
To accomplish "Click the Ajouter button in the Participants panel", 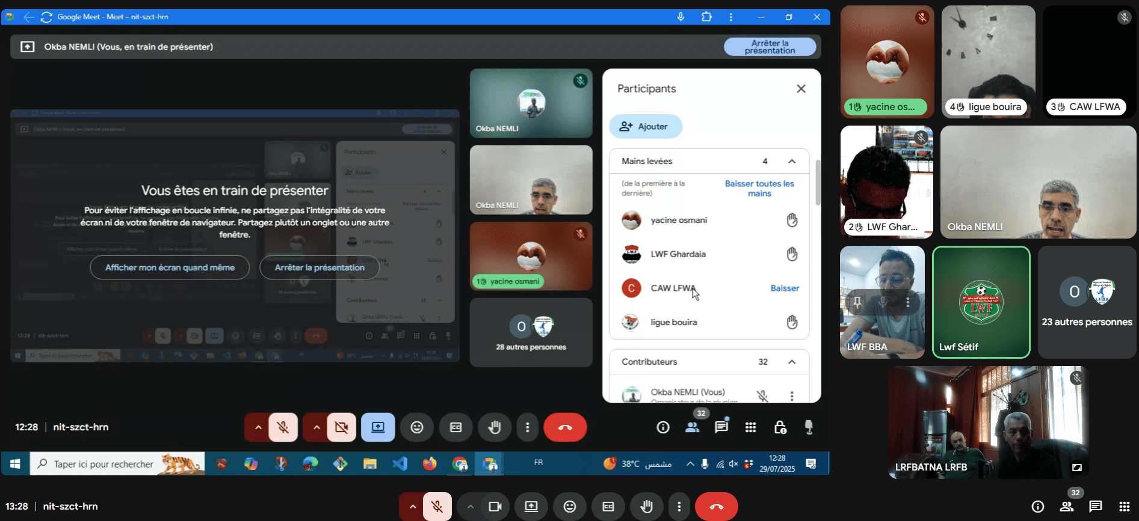I will coord(646,126).
